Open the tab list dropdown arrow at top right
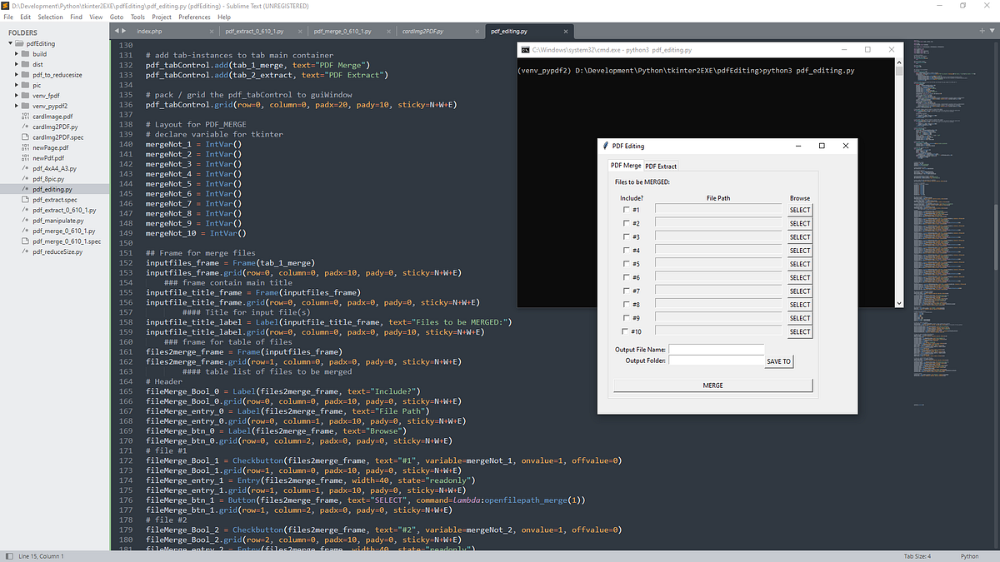The width and height of the screenshot is (1000, 562). 992,32
